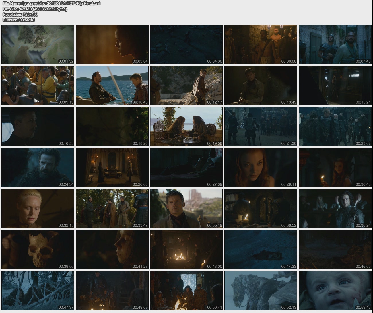The image size is (373, 313).
Task: Click the candle-holding thumbnail at 00:30:43
Action: 335,168
